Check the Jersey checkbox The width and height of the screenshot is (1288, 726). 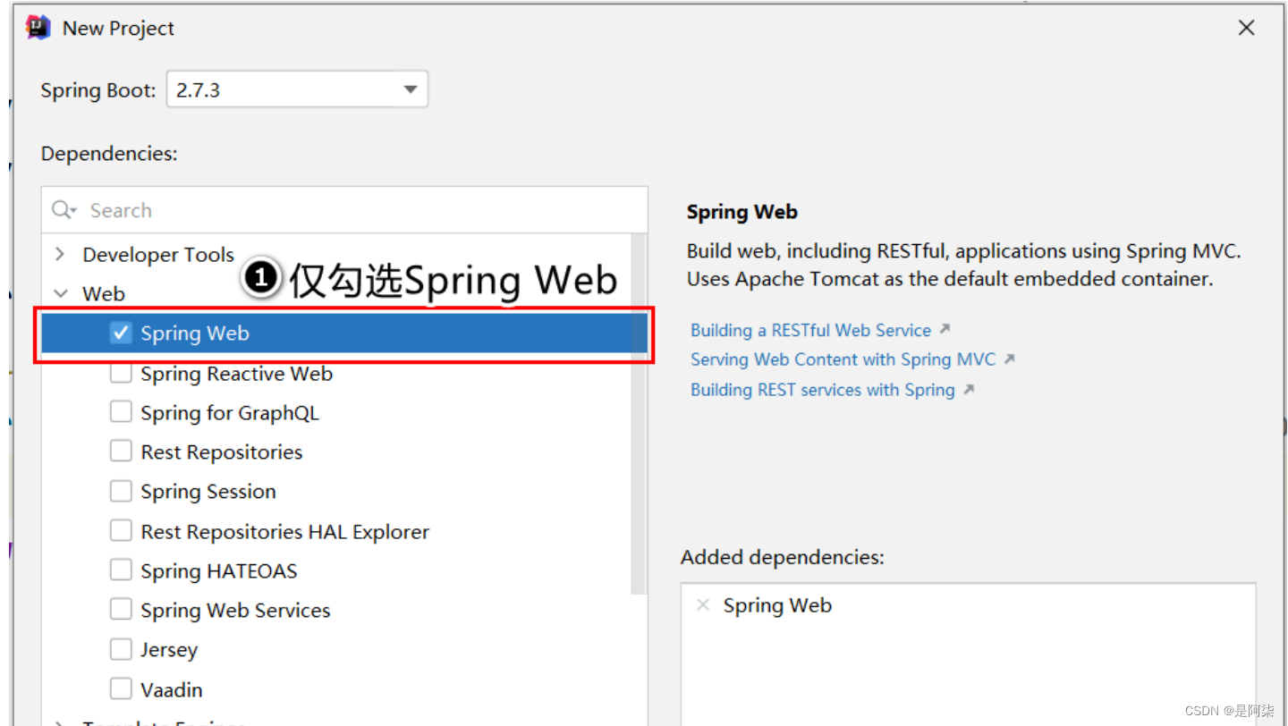click(x=121, y=649)
